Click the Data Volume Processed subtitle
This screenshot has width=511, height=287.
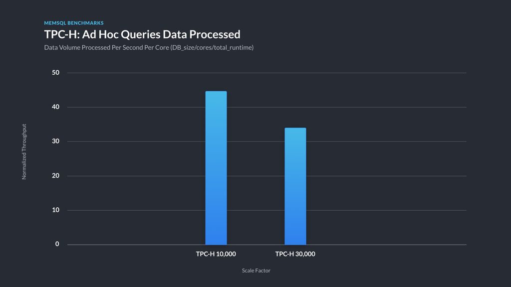tap(149, 47)
